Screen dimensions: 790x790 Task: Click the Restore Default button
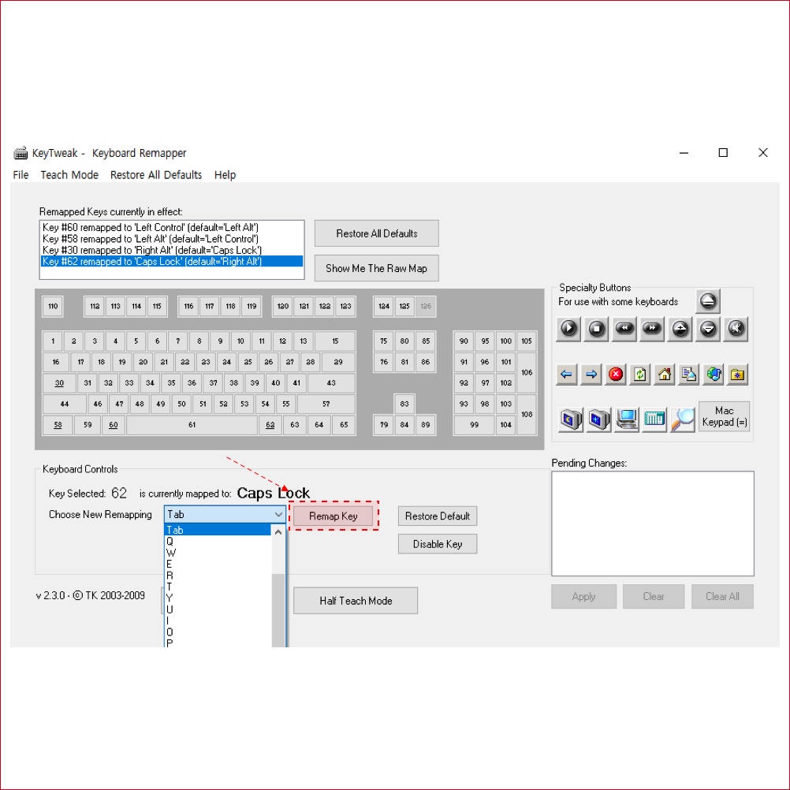click(438, 516)
